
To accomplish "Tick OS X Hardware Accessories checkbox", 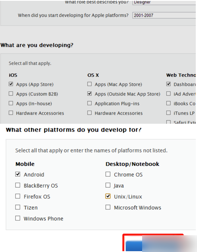I will [x=90, y=113].
